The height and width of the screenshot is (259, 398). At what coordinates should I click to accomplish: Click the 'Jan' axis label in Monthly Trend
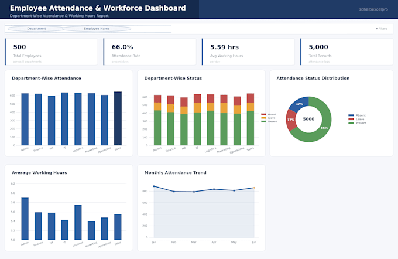click(x=154, y=243)
